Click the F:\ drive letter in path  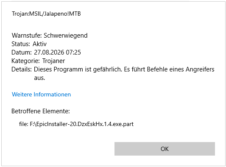33,124
